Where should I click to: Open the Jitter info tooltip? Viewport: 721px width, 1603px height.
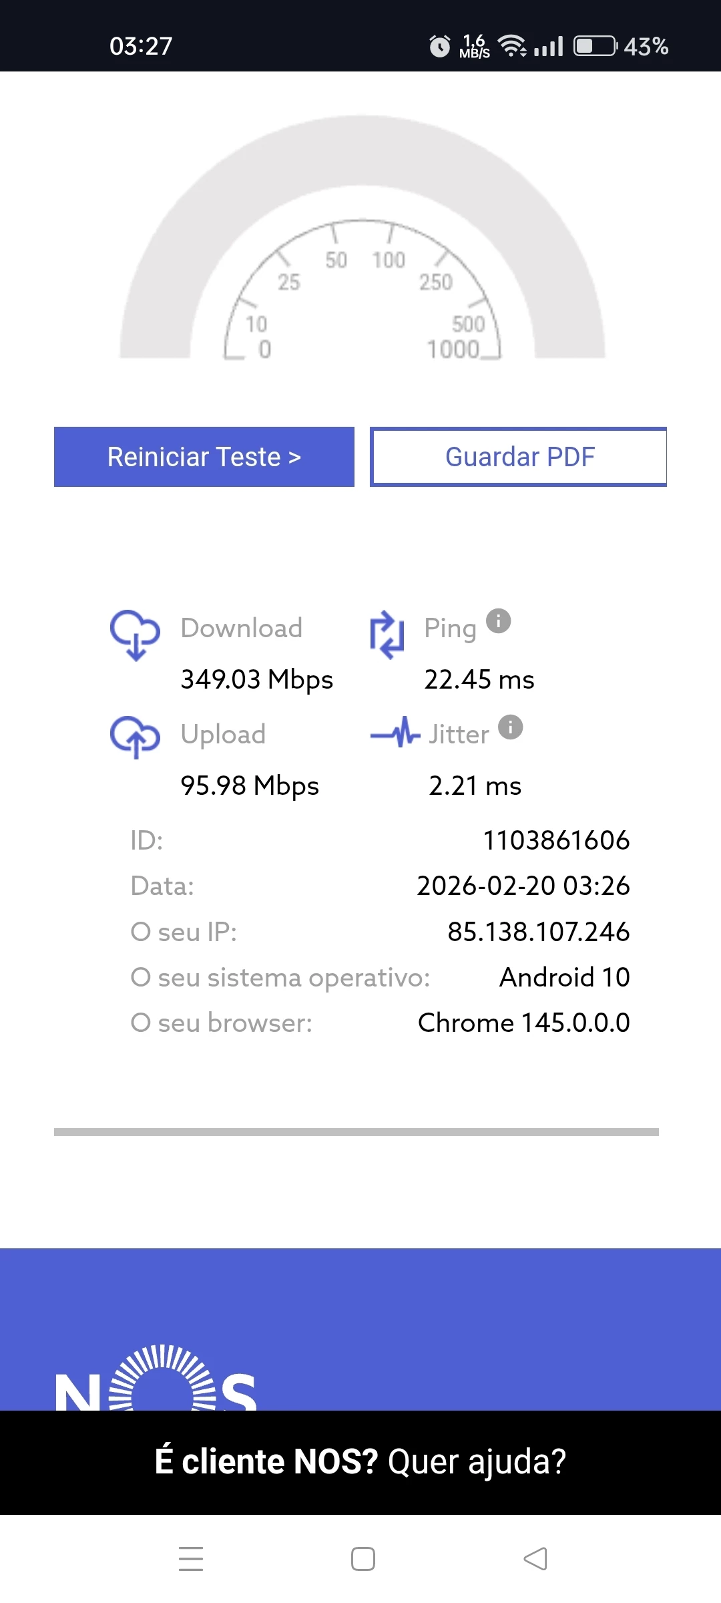click(x=511, y=727)
